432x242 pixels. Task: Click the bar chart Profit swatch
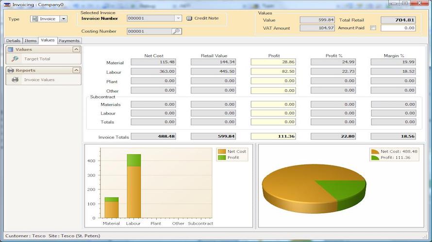(x=222, y=157)
